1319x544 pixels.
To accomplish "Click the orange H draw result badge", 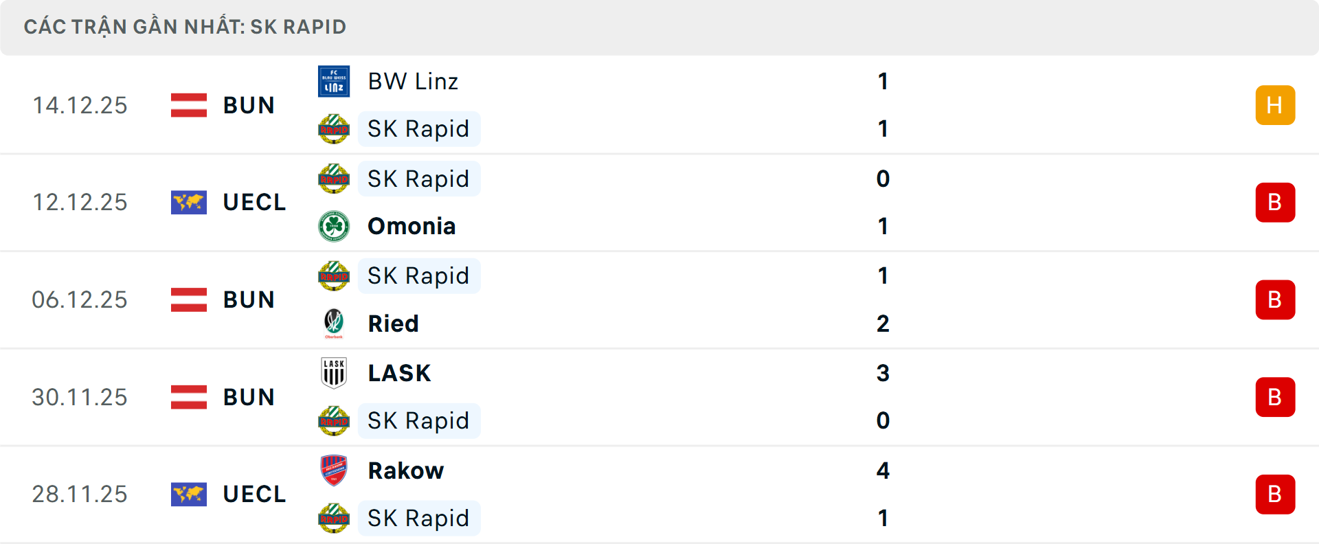I will tap(1275, 105).
